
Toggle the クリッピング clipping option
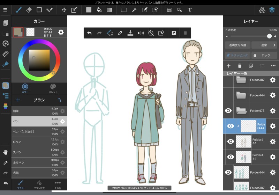[237, 55]
